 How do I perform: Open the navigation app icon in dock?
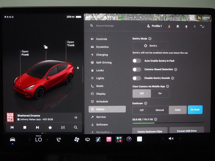point(98,139)
